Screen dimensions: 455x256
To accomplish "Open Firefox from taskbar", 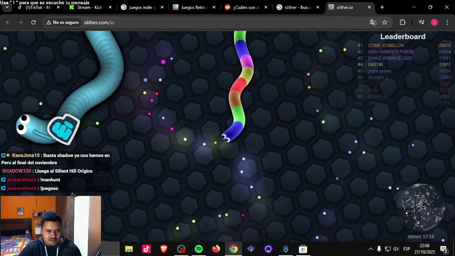I will [x=216, y=249].
